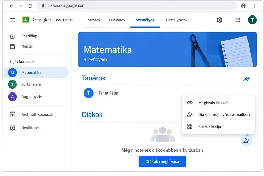Click add-person icon beside Diákok meghívása e-mailben

[x=190, y=115]
